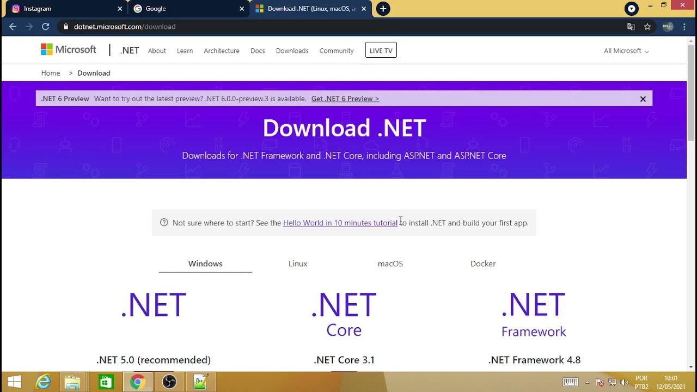Open the About nav item
The width and height of the screenshot is (697, 392).
click(x=157, y=51)
